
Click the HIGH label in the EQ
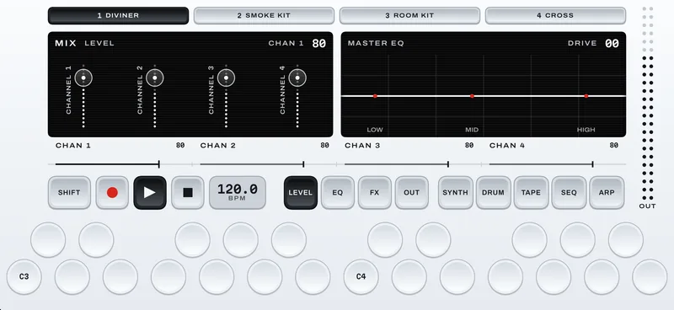click(586, 130)
